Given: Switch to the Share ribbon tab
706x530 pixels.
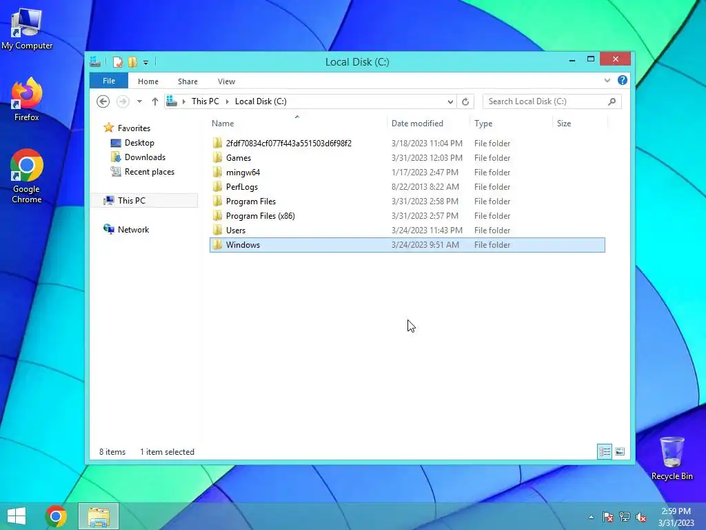Looking at the screenshot, I should pos(188,81).
